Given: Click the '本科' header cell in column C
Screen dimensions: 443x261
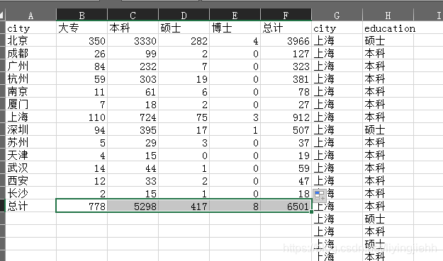Looking at the screenshot, I should pyautogui.click(x=133, y=28).
